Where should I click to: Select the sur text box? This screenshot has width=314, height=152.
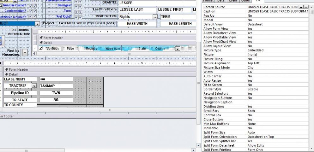point(56,79)
